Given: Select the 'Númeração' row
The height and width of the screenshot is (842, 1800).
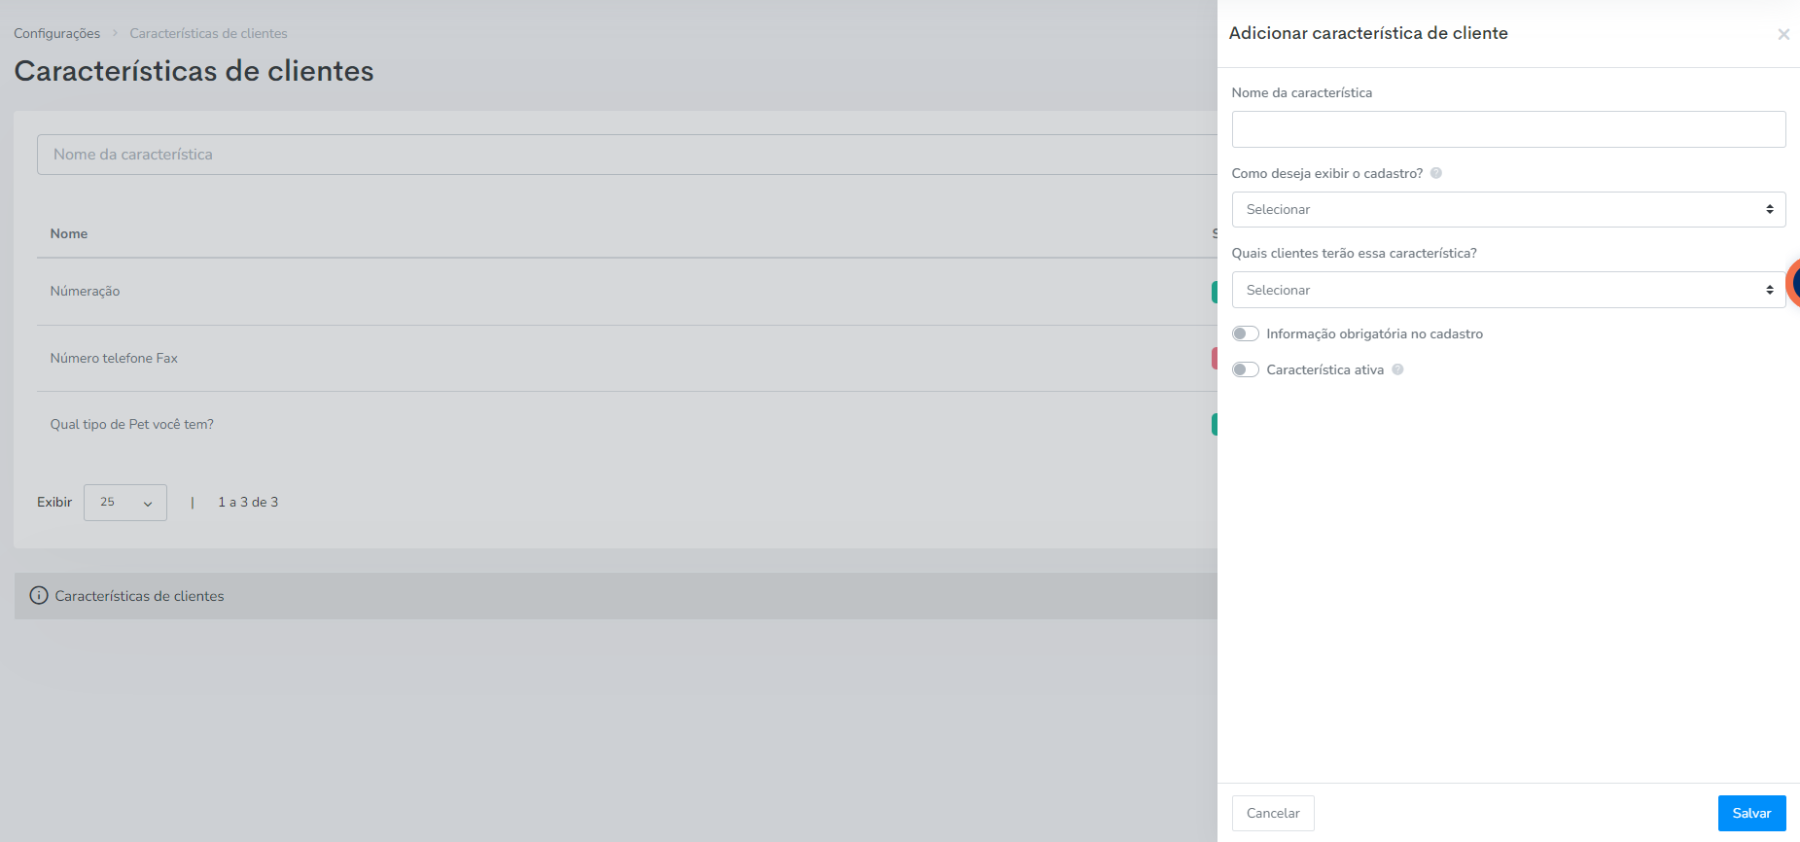Looking at the screenshot, I should [x=627, y=292].
